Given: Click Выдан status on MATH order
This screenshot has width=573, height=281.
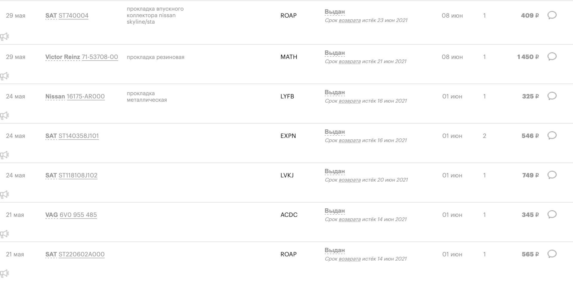Looking at the screenshot, I should pos(335,53).
